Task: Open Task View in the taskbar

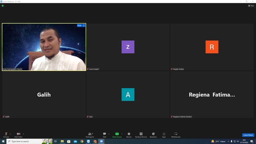Action: click(x=56, y=141)
